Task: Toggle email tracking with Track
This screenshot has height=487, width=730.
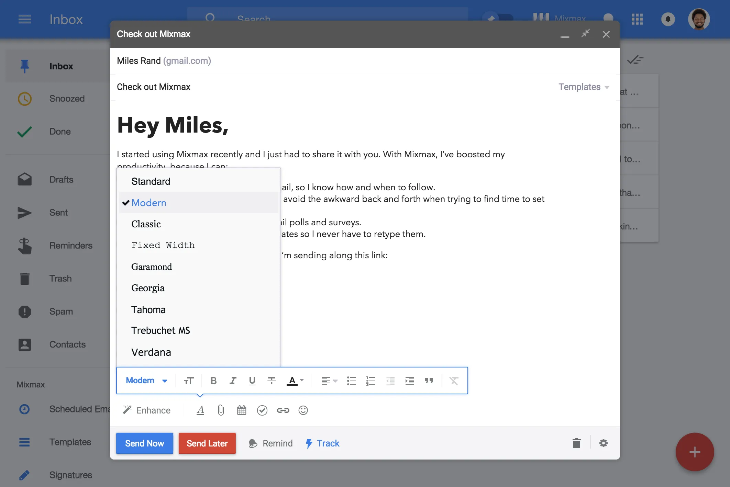Action: click(x=322, y=443)
